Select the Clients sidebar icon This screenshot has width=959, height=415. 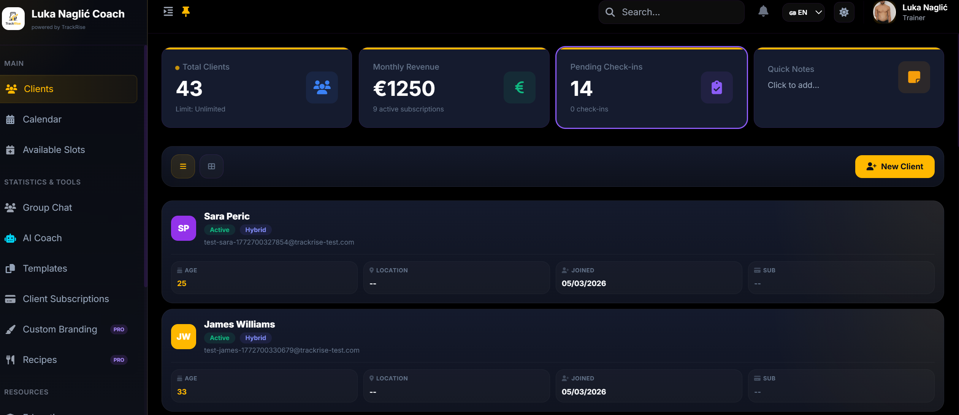[x=12, y=89]
